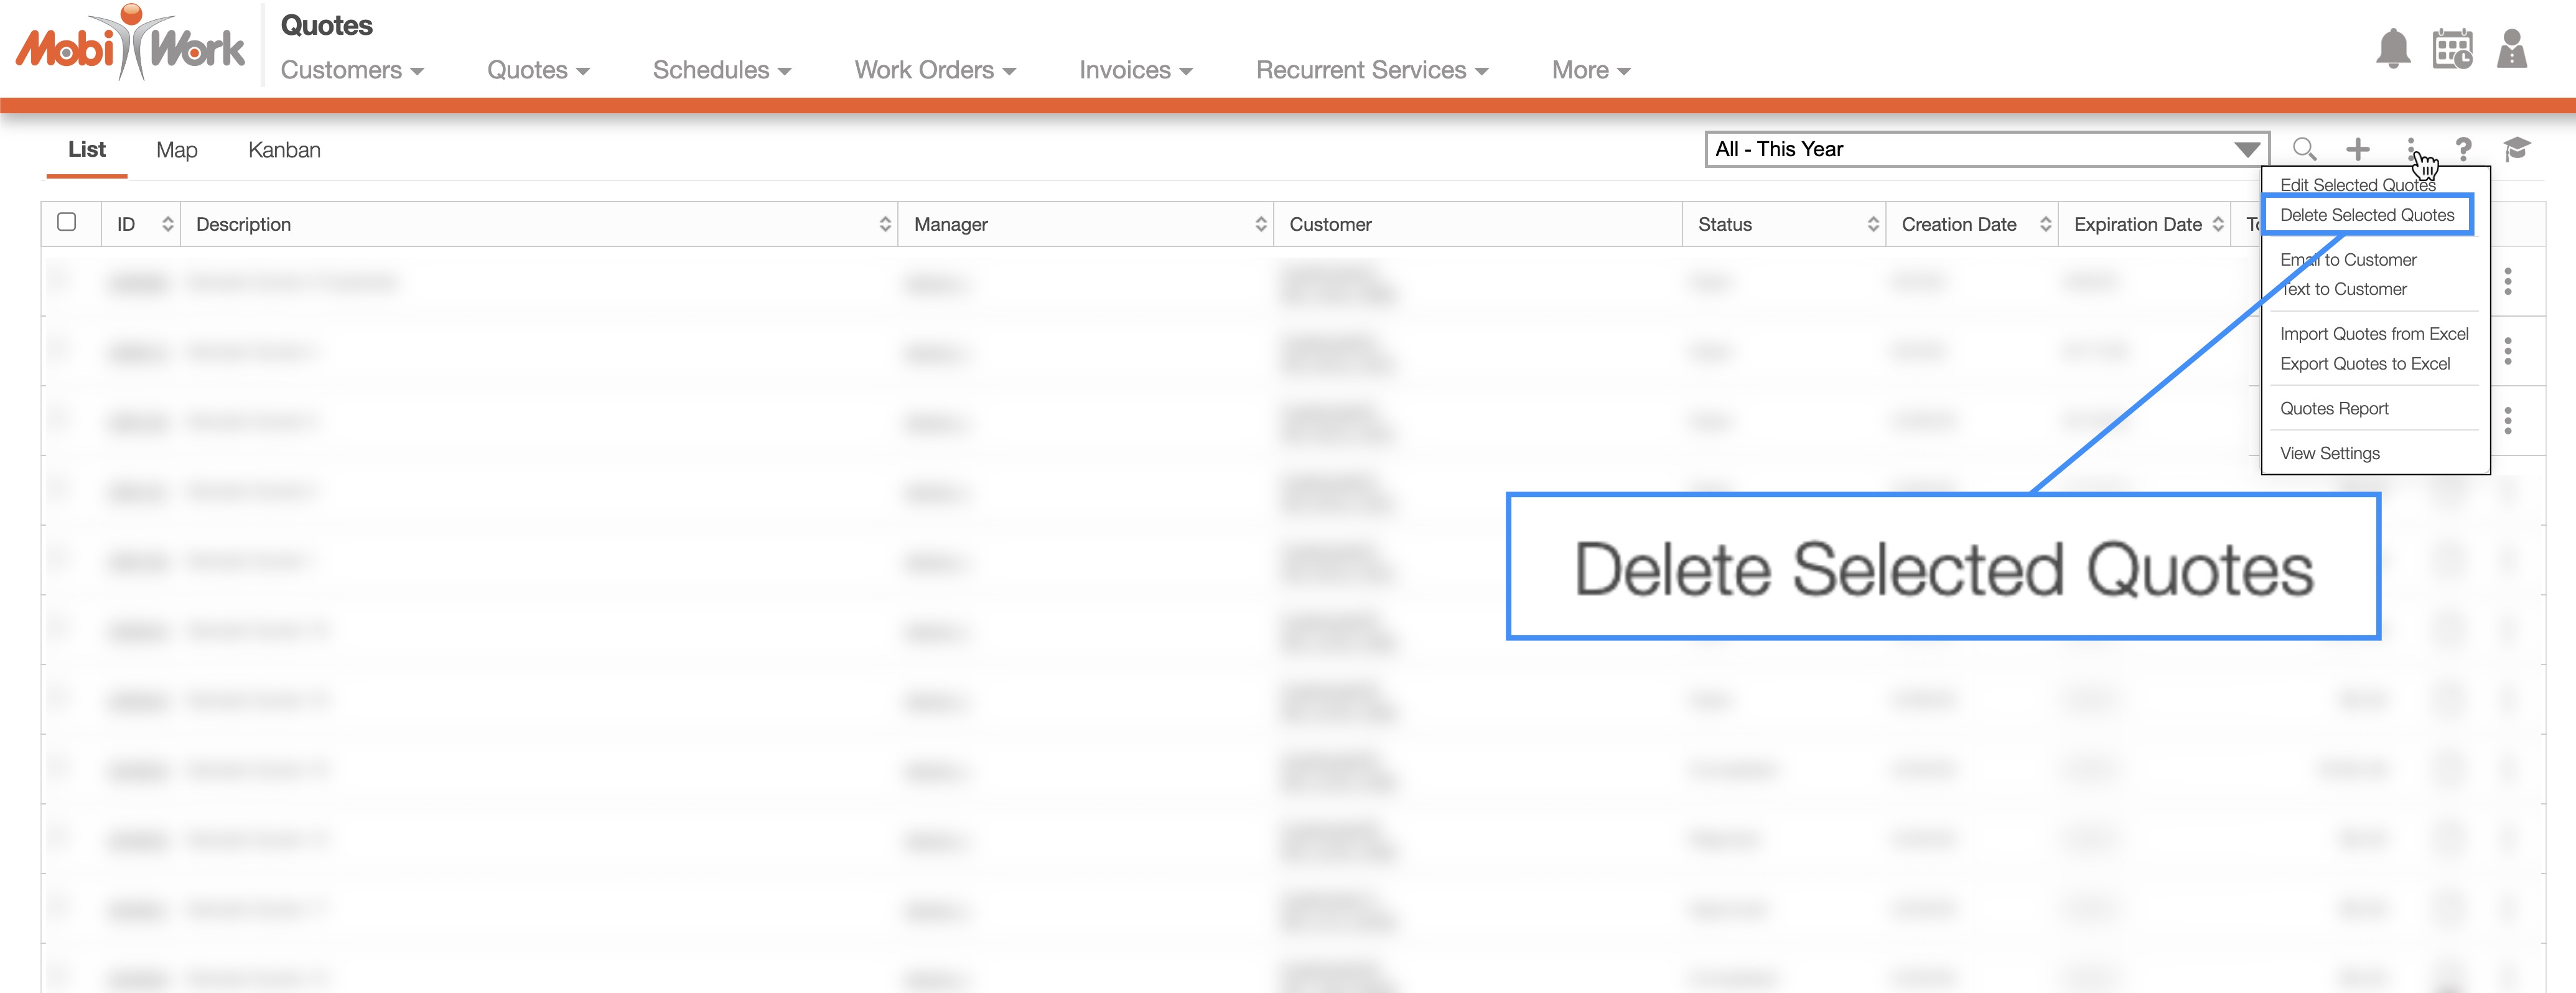Click the MobiWork logo
This screenshot has height=993, width=2576.
(x=130, y=45)
